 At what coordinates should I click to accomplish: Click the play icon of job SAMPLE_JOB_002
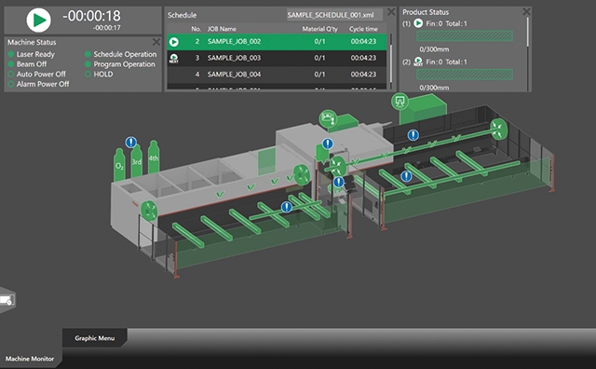pyautogui.click(x=174, y=41)
